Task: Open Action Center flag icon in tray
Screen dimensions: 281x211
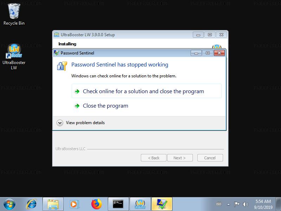Action: point(237,204)
